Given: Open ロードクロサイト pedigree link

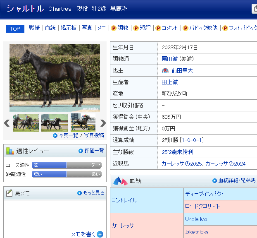Looking at the screenshot, I should click(x=202, y=206).
